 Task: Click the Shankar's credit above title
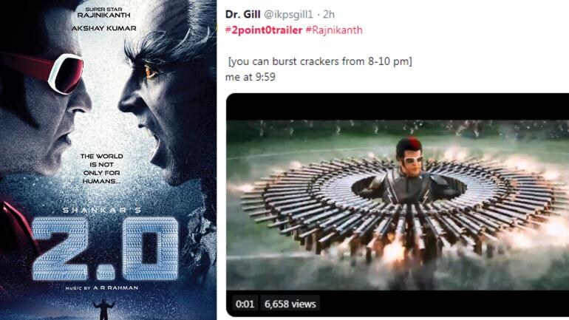tap(105, 209)
